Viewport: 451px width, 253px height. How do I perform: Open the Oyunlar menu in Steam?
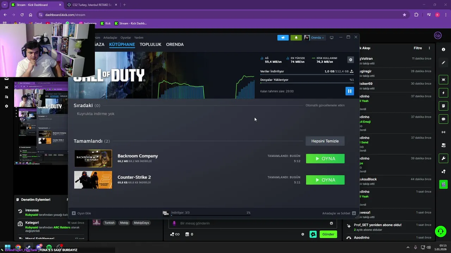[126, 38]
